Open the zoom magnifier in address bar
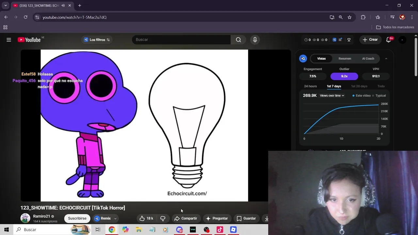418x235 pixels. tap(341, 17)
